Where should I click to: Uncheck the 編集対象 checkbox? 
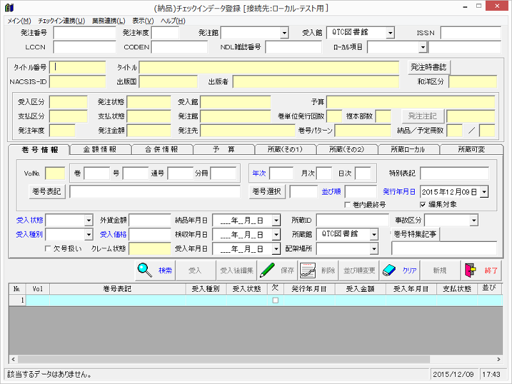coord(423,205)
